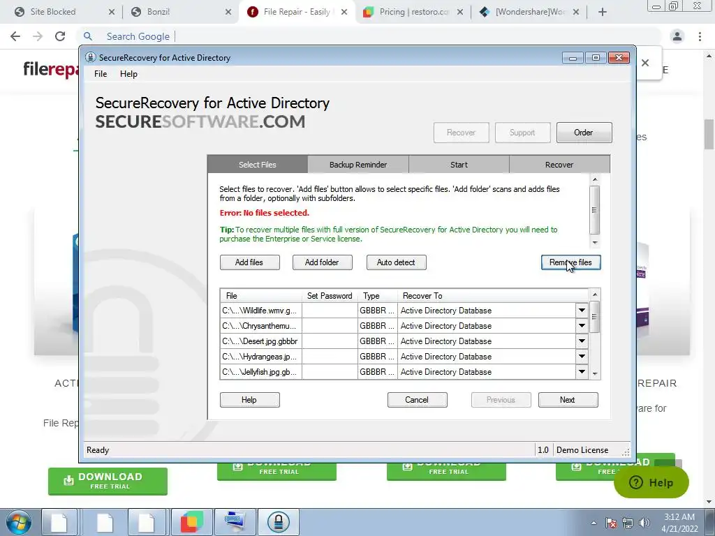Click the Cancel button
Viewport: 715px width, 536px height.
point(417,400)
